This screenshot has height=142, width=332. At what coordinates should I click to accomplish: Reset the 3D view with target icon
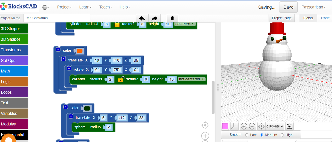click(261, 126)
